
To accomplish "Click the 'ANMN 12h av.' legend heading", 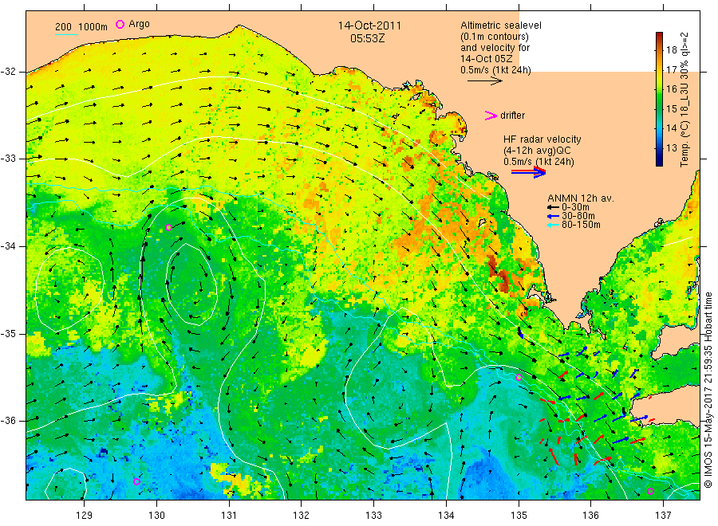I will click(x=581, y=198).
